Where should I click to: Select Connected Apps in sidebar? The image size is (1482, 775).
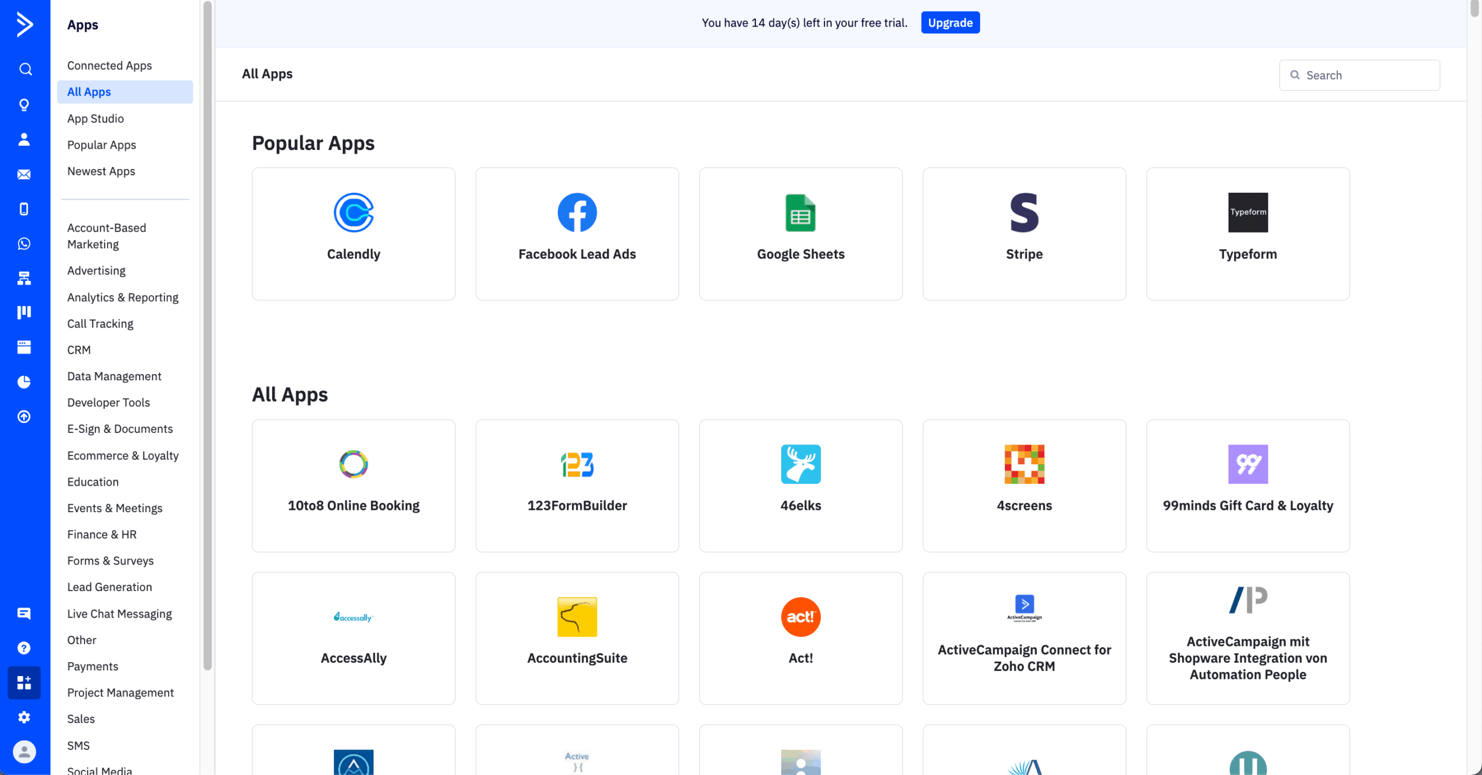(109, 65)
